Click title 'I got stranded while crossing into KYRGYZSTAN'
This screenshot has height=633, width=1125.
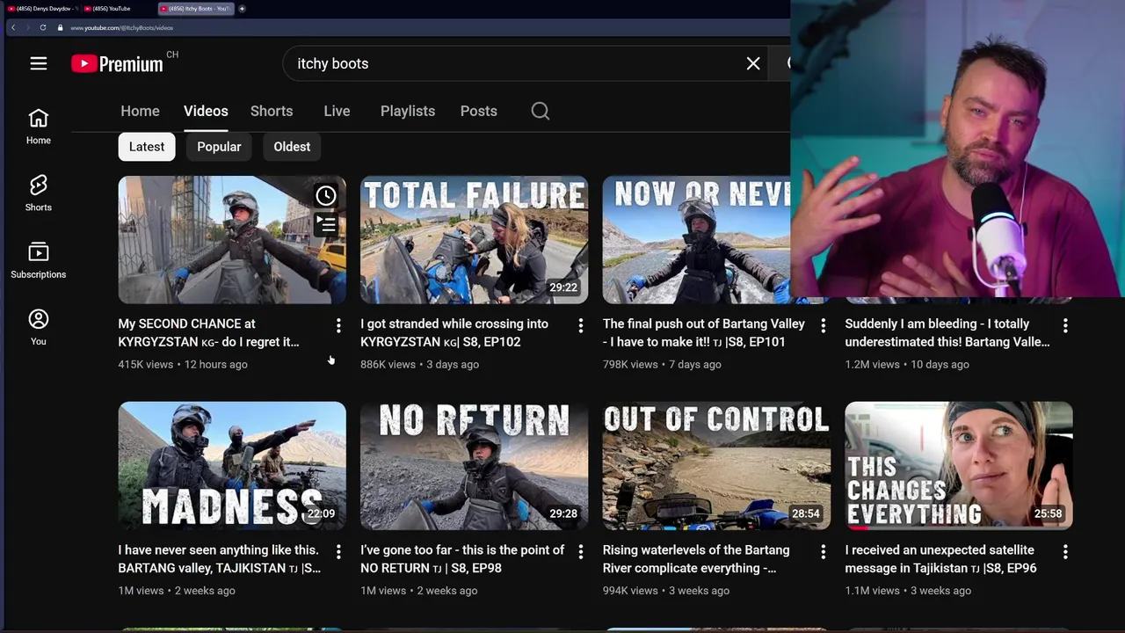coord(454,332)
